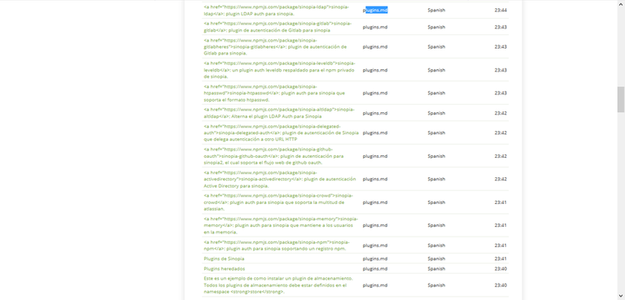Open the sinopia-npm translation string

point(277,245)
